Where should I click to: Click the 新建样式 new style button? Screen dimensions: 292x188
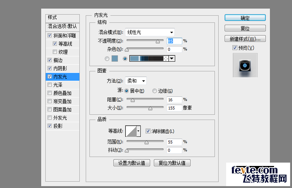coord(245,39)
